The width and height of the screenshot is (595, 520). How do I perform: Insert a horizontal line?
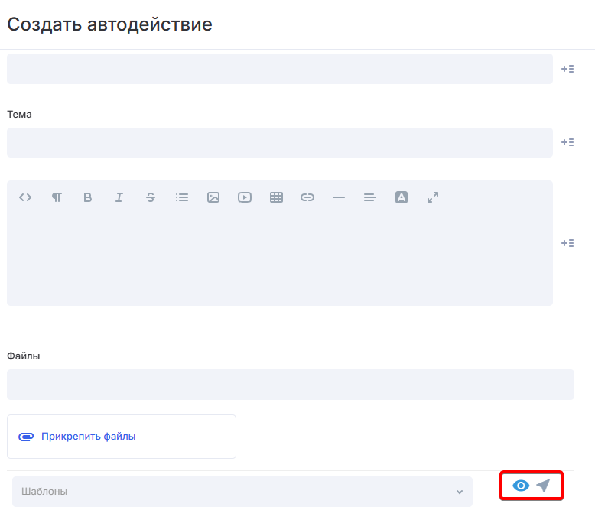[339, 197]
